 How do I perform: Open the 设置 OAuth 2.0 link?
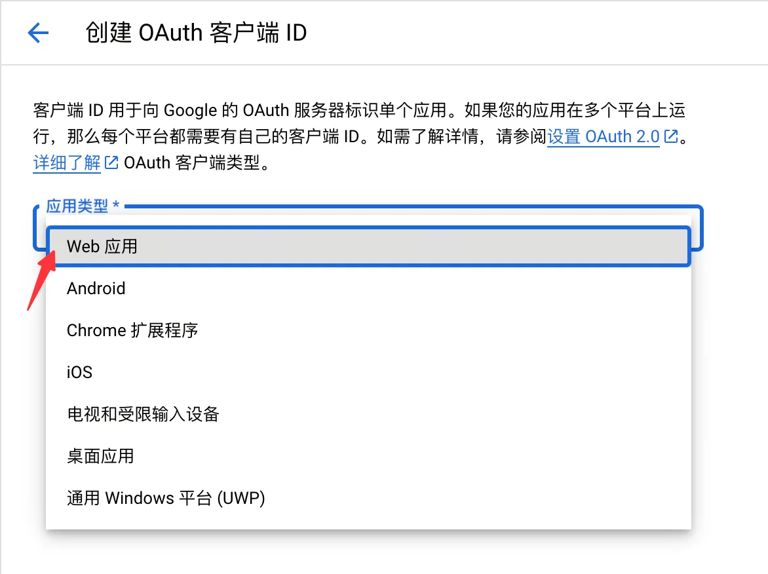604,137
